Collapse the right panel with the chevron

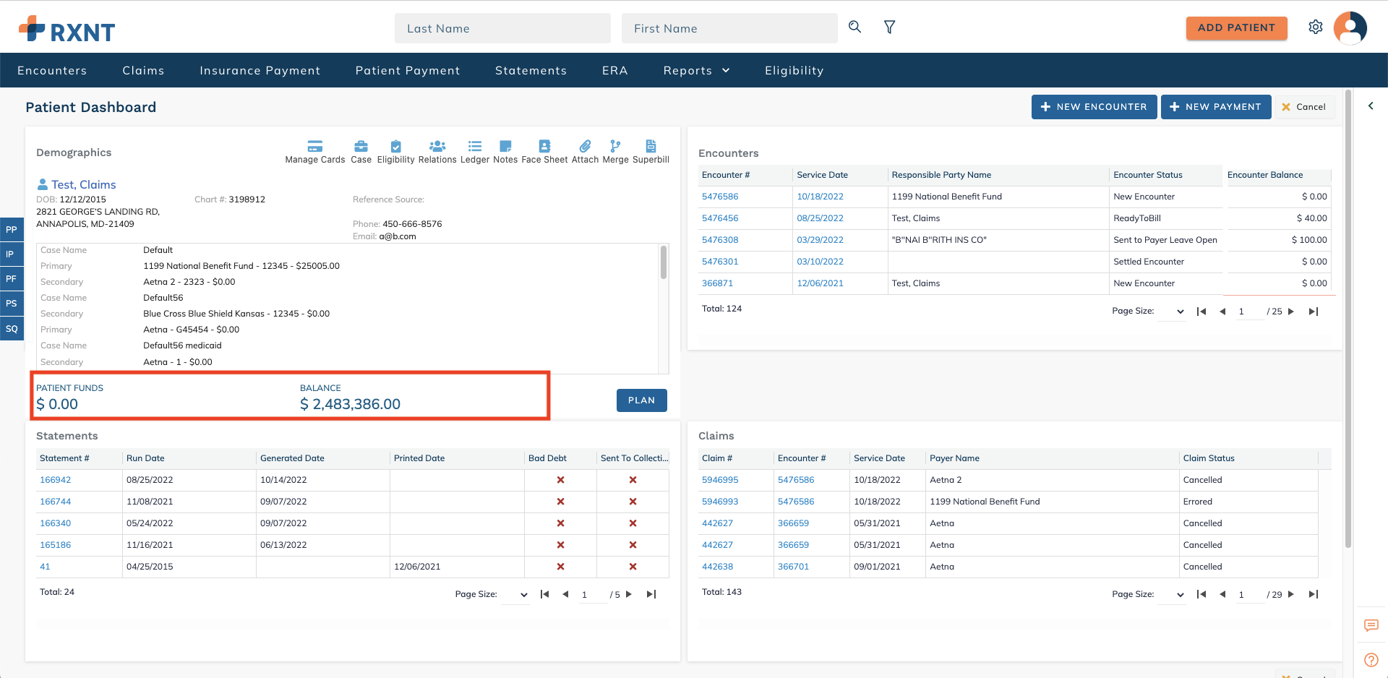(1371, 106)
